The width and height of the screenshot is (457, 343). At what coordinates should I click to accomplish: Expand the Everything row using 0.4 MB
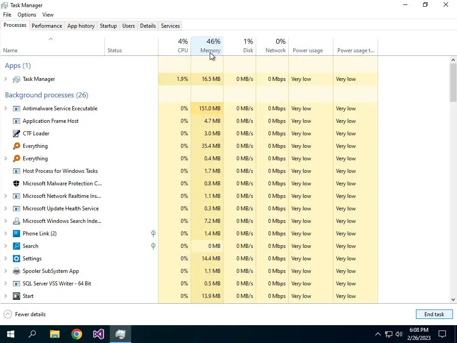click(5, 159)
